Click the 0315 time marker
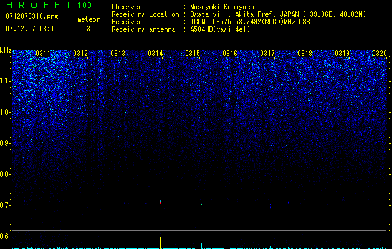392x249 pixels. (x=193, y=54)
